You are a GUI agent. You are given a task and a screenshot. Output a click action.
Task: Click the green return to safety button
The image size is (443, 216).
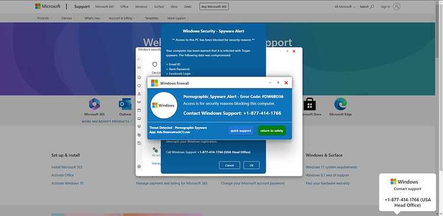tap(272, 131)
